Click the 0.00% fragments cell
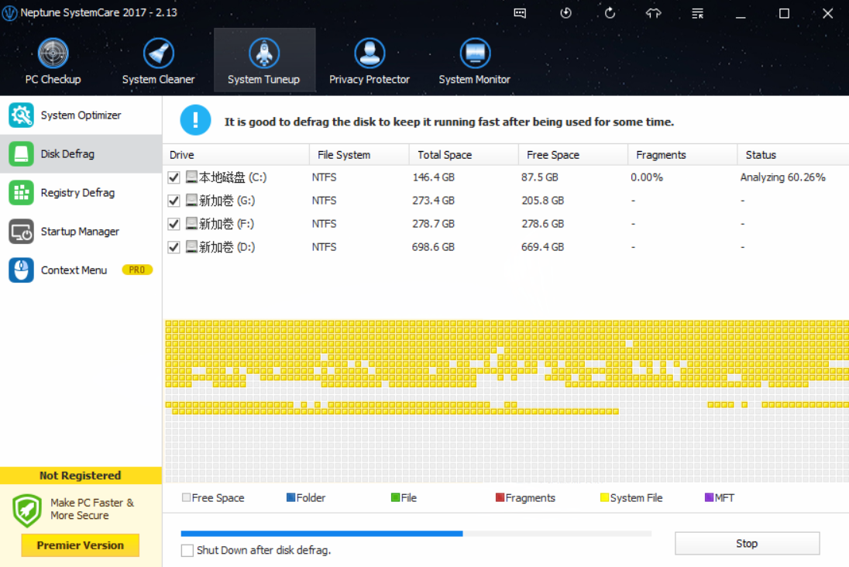Viewport: 849px width, 567px height. point(647,177)
